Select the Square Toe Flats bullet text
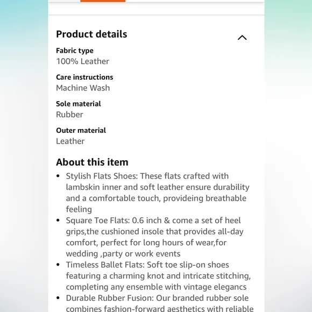 point(154,237)
